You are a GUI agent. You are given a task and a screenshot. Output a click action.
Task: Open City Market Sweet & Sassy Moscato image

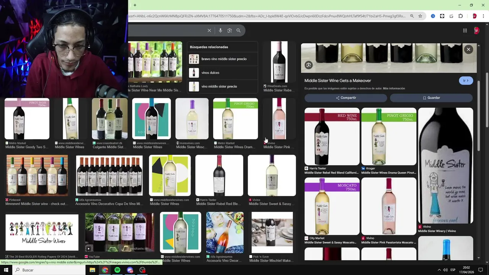tap(332, 206)
